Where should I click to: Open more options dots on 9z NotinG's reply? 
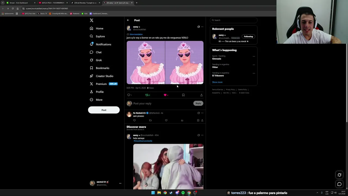tap(202, 113)
